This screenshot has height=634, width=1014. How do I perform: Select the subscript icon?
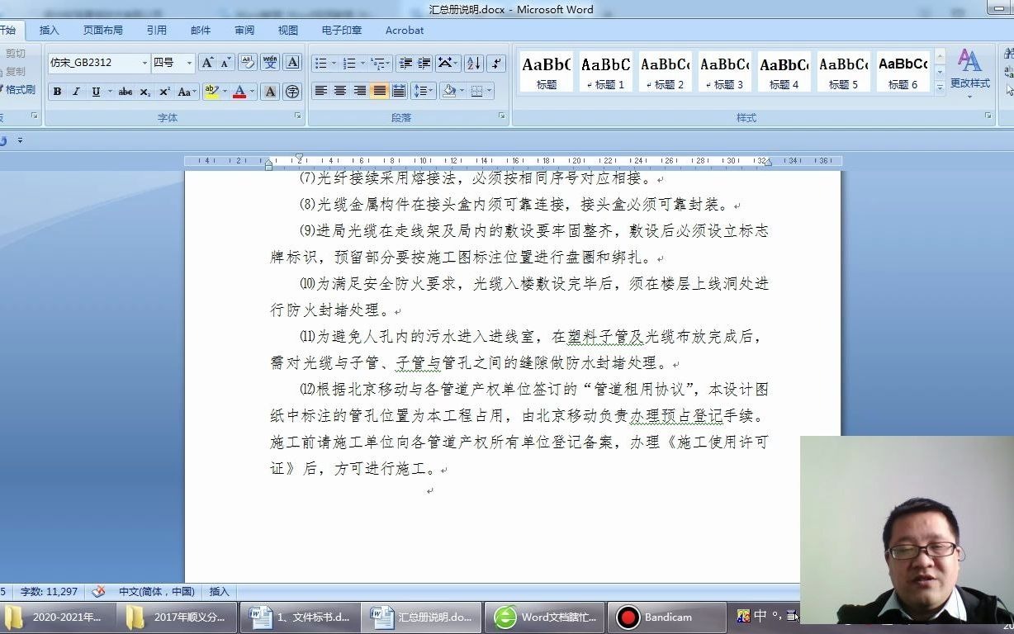point(145,91)
